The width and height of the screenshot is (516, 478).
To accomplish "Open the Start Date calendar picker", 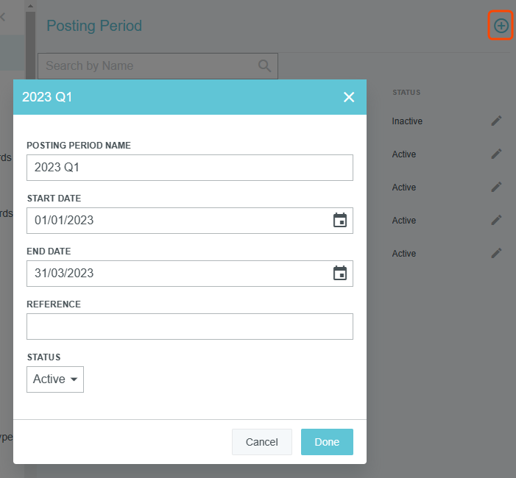I will click(x=339, y=221).
